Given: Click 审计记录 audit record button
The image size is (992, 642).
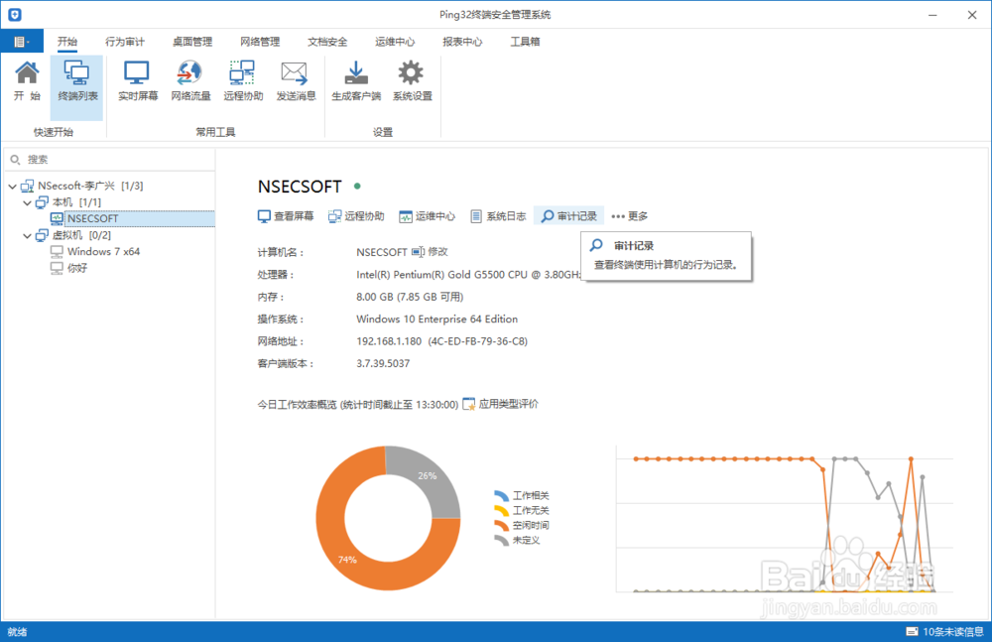Looking at the screenshot, I should (x=569, y=216).
